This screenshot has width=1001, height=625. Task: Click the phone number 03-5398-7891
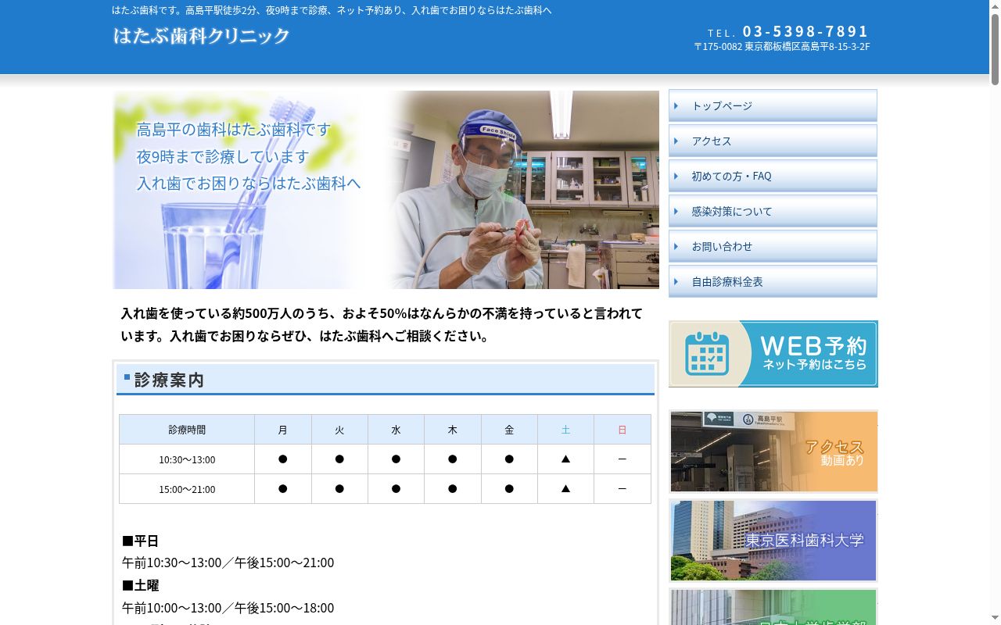[x=805, y=31]
